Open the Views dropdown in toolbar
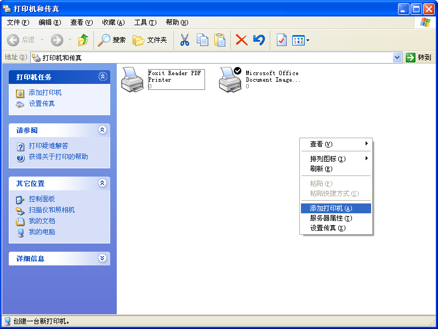This screenshot has width=438, height=329. (x=301, y=40)
